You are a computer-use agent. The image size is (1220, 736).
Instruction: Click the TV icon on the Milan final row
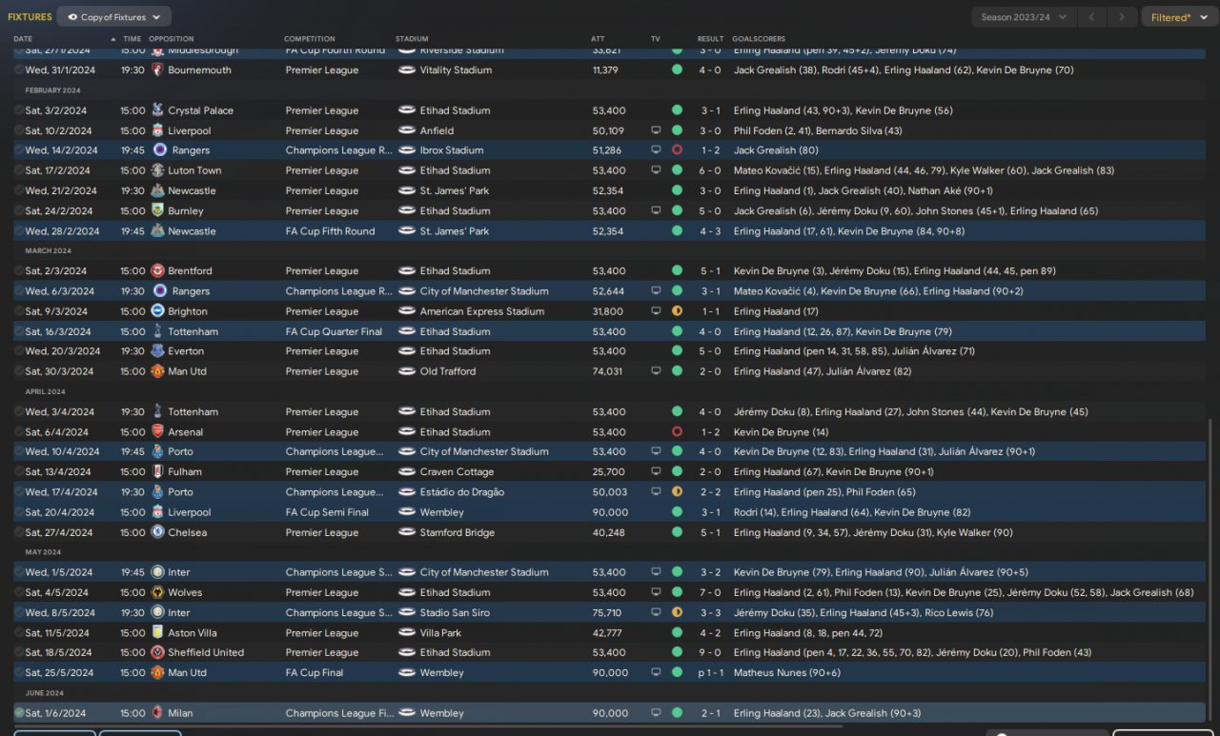(656, 713)
